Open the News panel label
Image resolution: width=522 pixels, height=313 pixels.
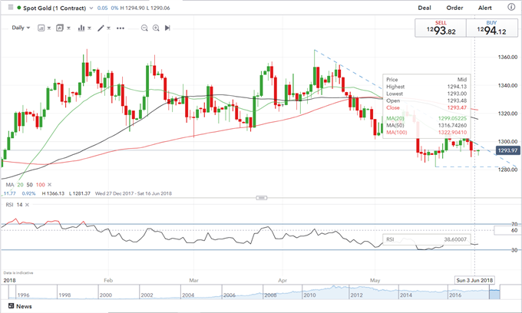click(x=24, y=306)
